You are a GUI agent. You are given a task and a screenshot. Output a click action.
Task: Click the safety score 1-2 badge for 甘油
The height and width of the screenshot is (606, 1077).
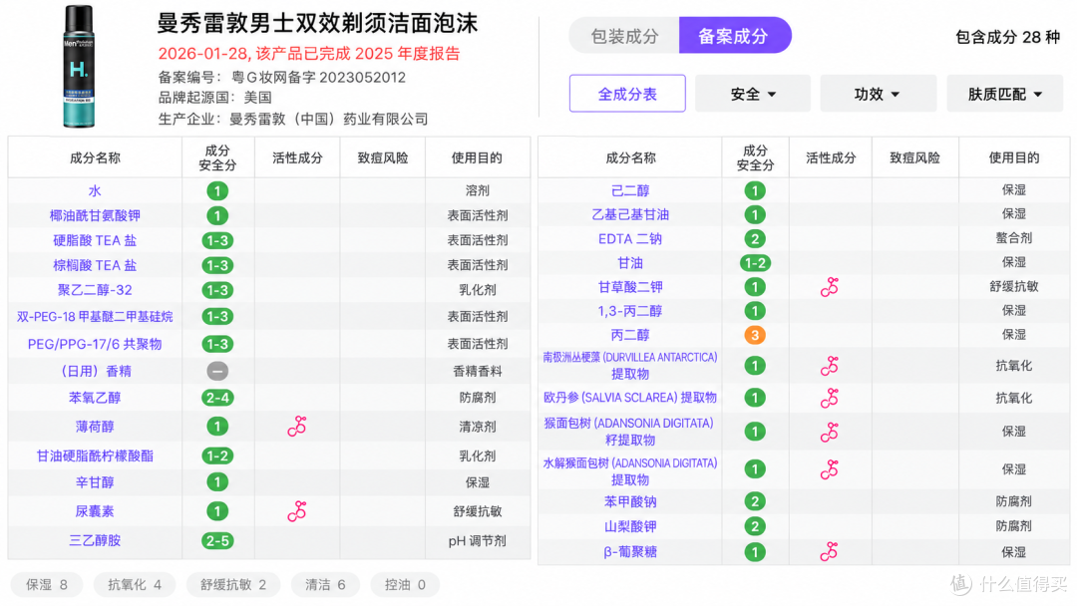(755, 263)
